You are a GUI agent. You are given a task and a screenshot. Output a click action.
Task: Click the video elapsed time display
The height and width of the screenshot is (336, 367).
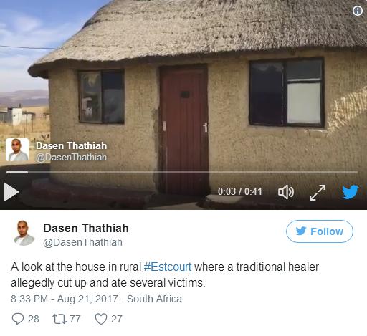[240, 191]
